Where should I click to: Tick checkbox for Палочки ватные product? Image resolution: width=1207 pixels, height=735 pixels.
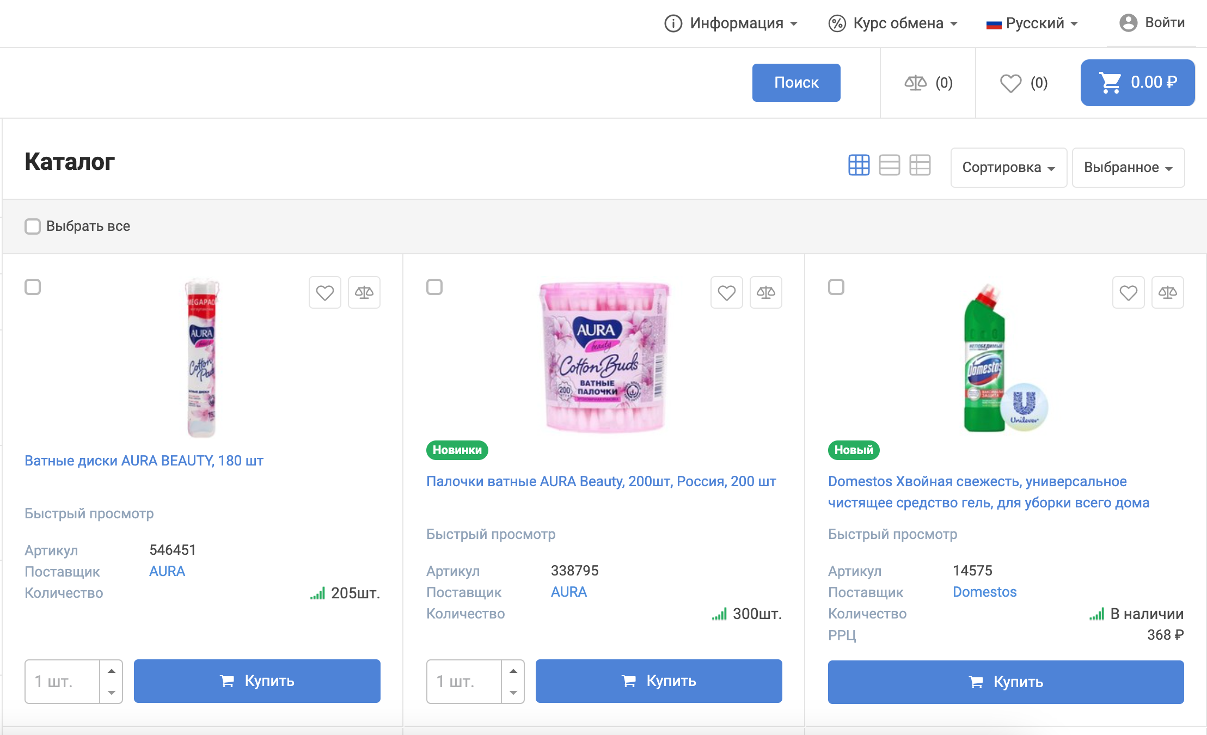[434, 287]
